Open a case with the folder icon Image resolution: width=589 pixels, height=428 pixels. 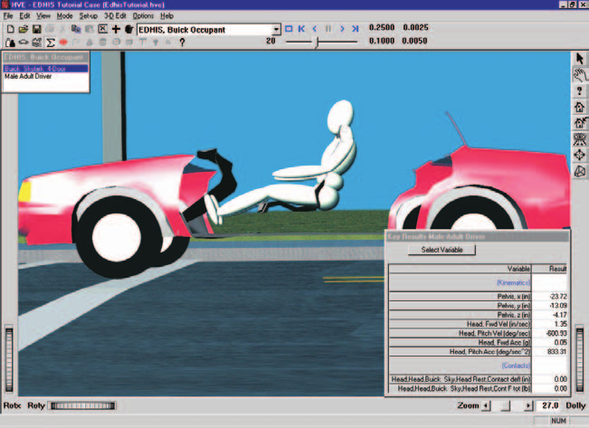click(x=24, y=29)
